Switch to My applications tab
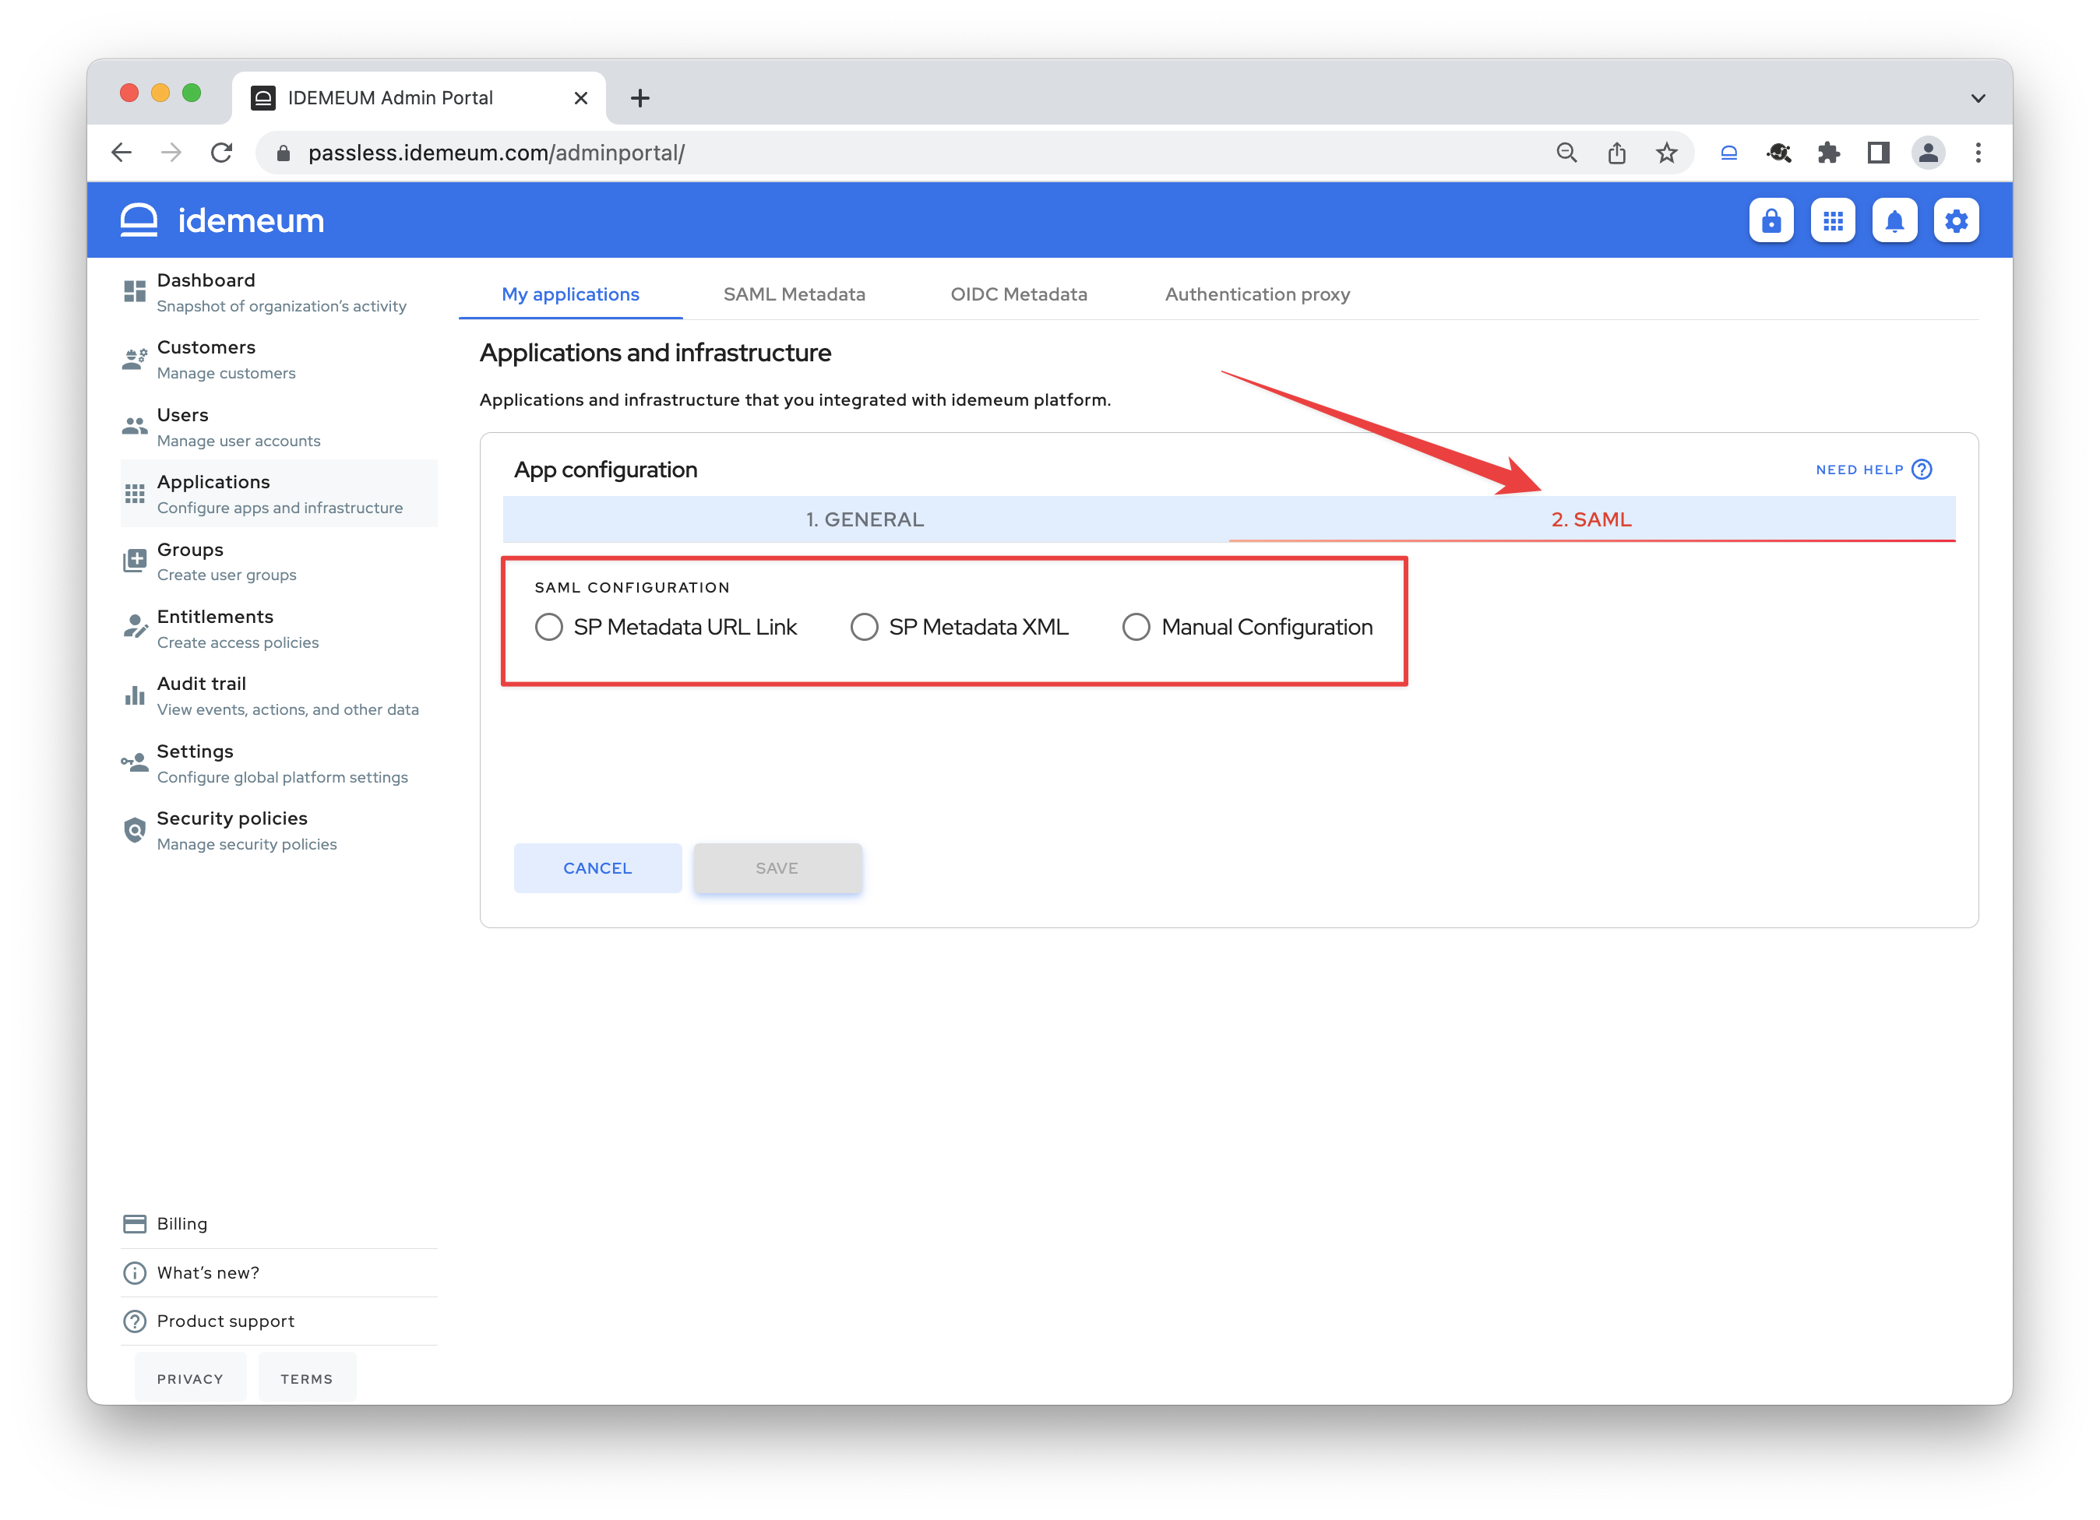Image resolution: width=2100 pixels, height=1520 pixels. (570, 294)
